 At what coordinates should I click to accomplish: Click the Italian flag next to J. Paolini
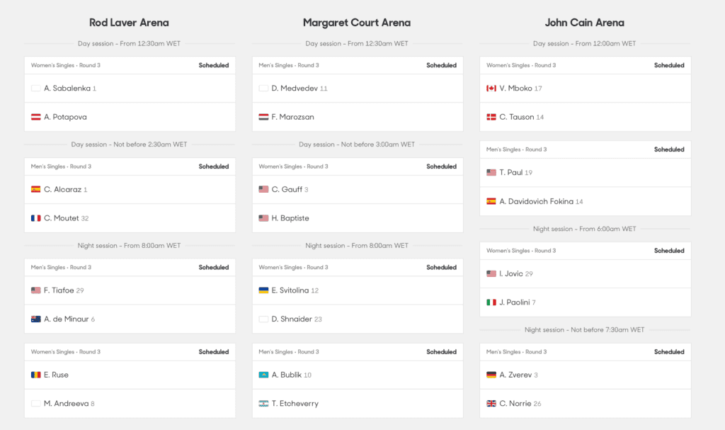491,302
